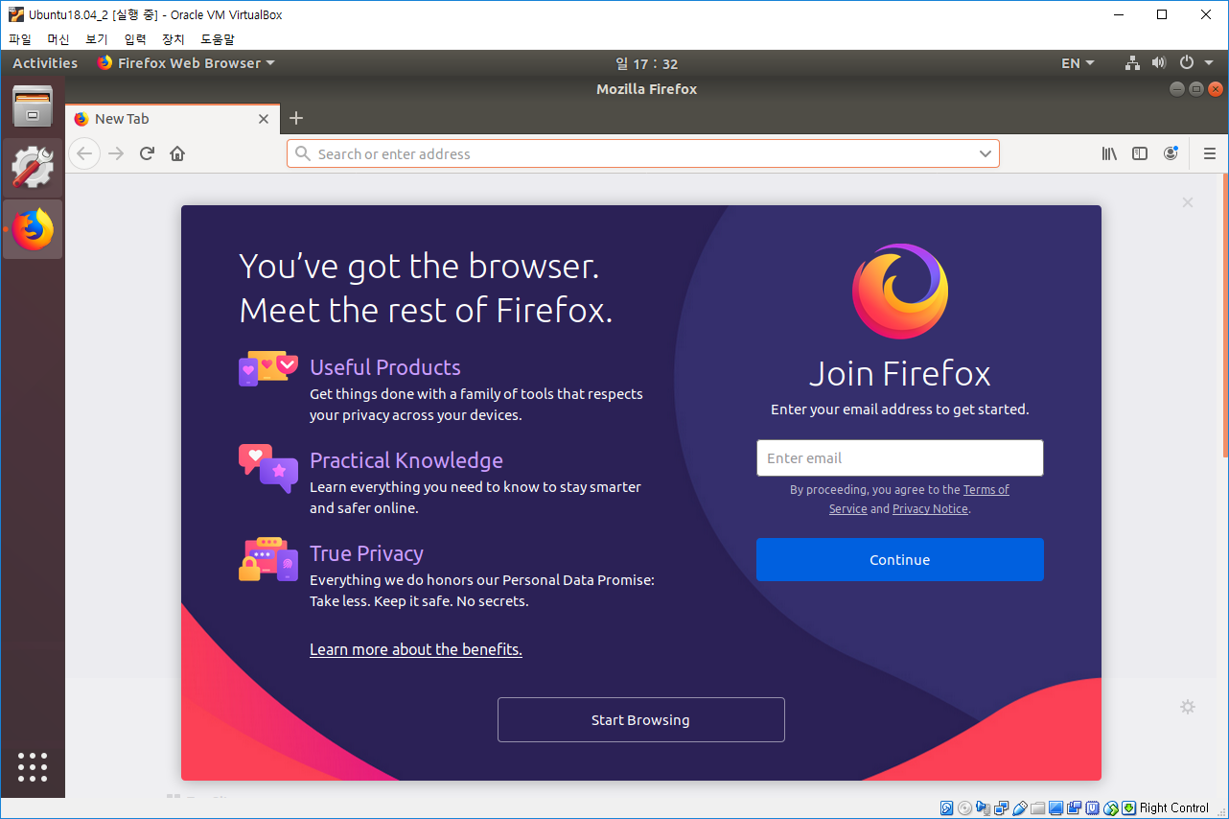Image resolution: width=1229 pixels, height=819 pixels.
Task: Reload the current page
Action: pos(147,153)
